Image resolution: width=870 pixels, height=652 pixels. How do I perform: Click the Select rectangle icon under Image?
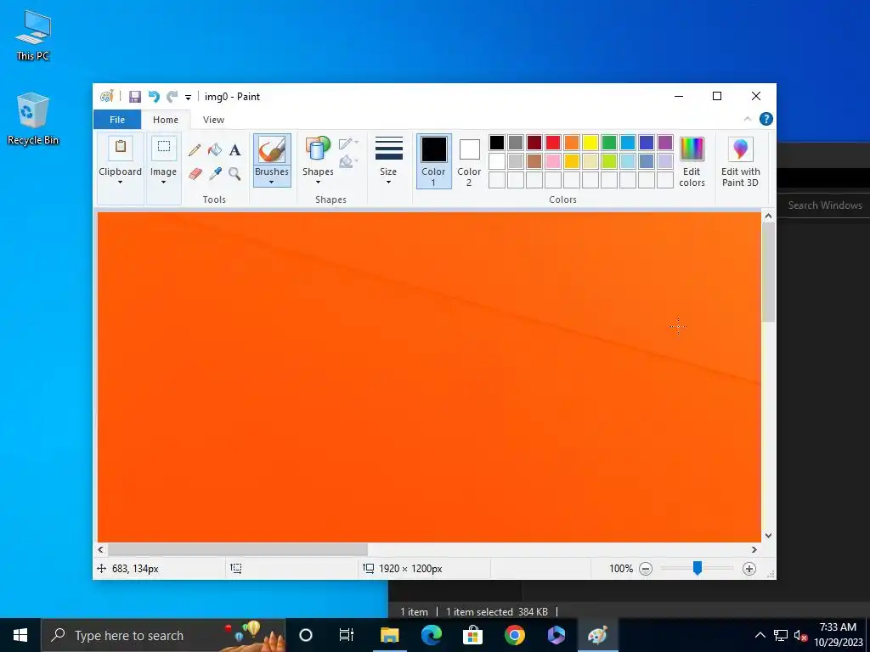point(164,147)
